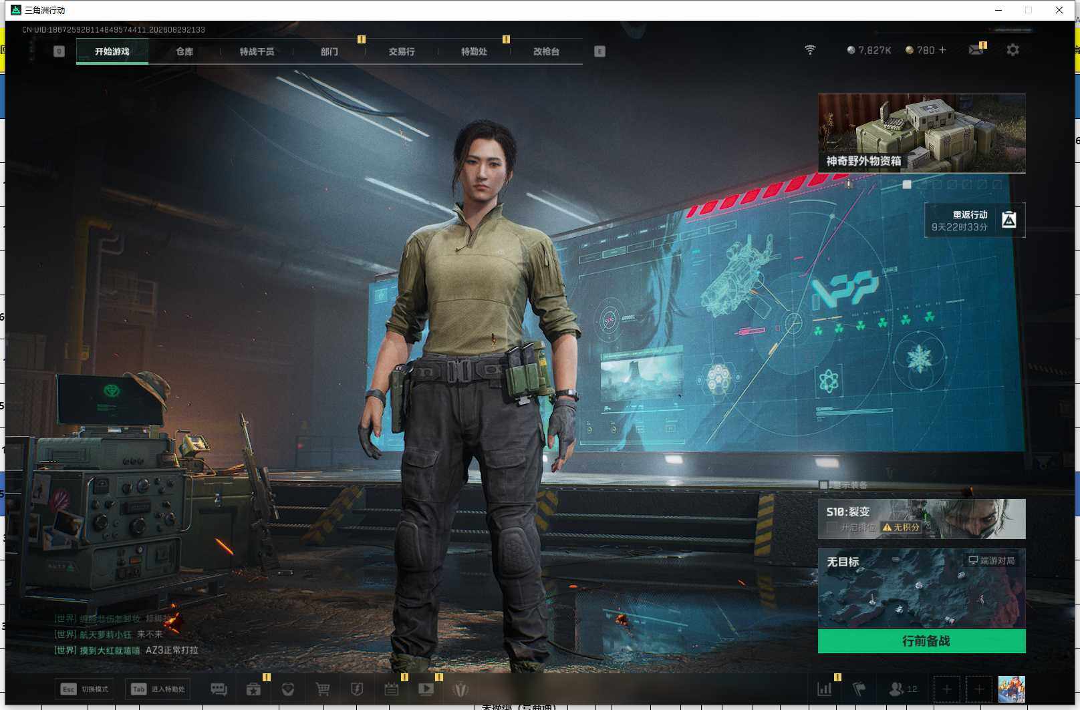Open the mail inbox envelope icon
This screenshot has width=1080, height=710.
pos(976,50)
